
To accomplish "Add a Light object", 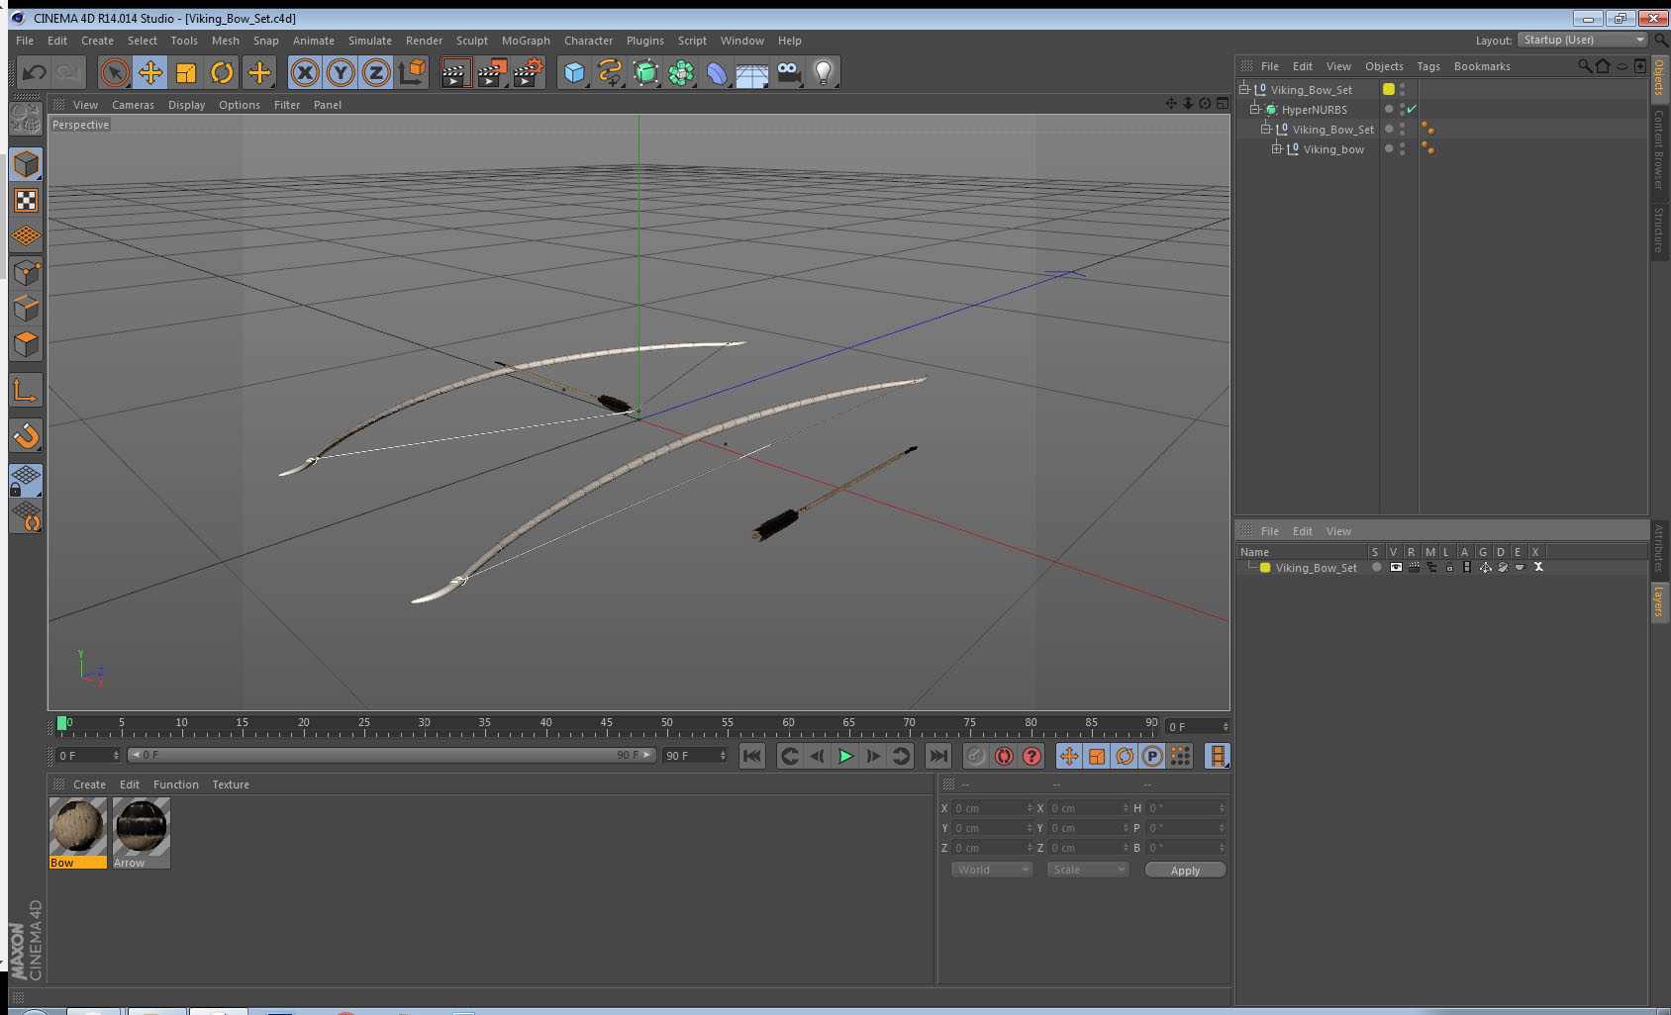I will pyautogui.click(x=824, y=72).
